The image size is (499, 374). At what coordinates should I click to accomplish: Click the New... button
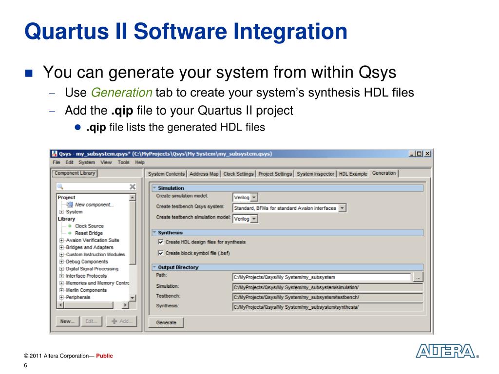pos(67,321)
